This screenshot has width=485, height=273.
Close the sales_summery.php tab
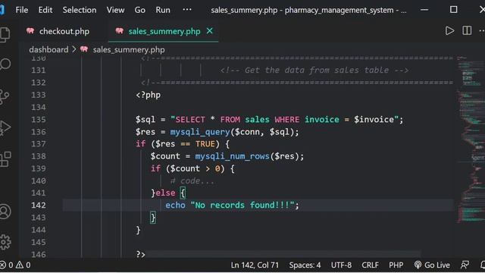click(x=209, y=31)
